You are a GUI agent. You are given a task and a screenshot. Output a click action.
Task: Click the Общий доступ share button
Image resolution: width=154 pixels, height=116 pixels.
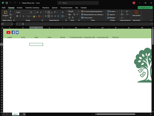coord(145,8)
